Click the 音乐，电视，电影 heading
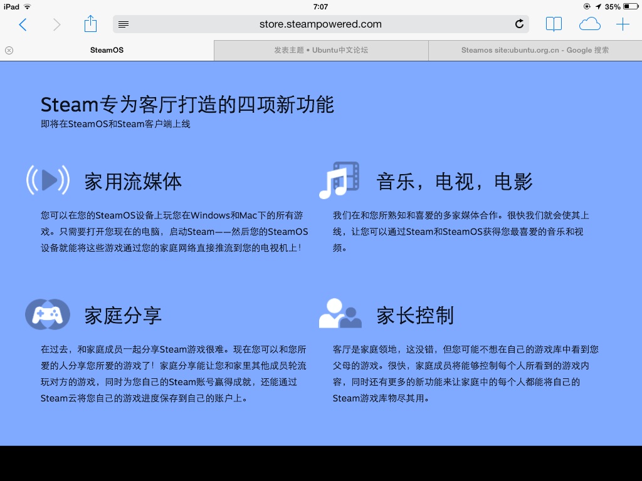 point(455,182)
